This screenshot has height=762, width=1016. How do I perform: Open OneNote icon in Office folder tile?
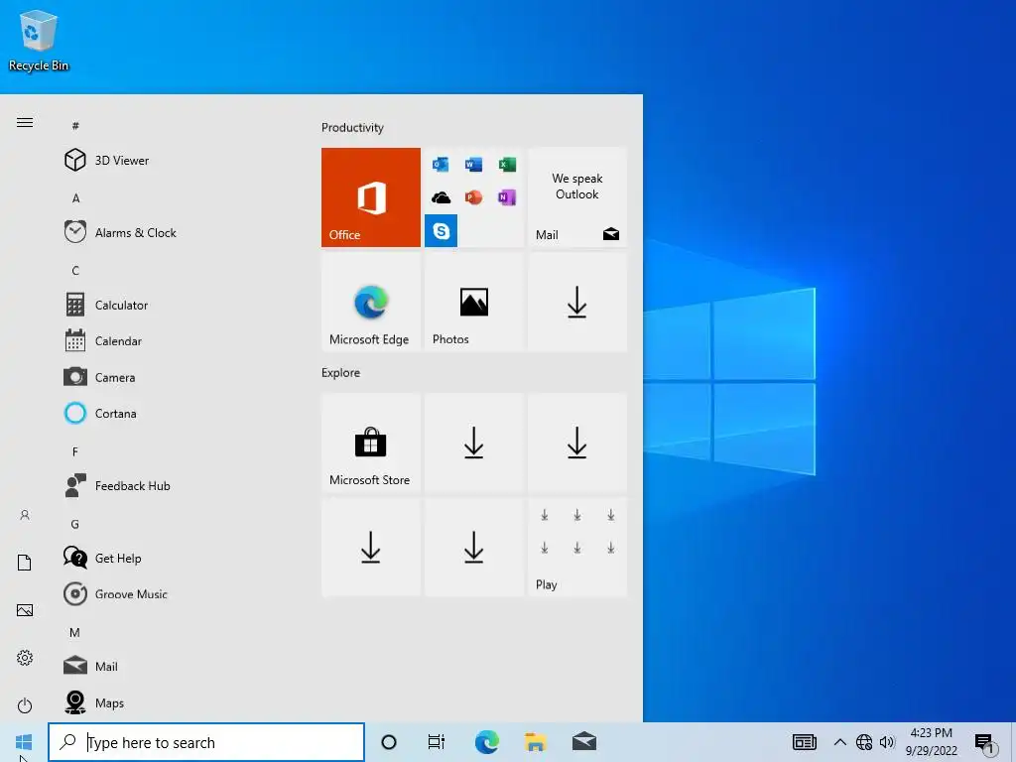pos(507,197)
